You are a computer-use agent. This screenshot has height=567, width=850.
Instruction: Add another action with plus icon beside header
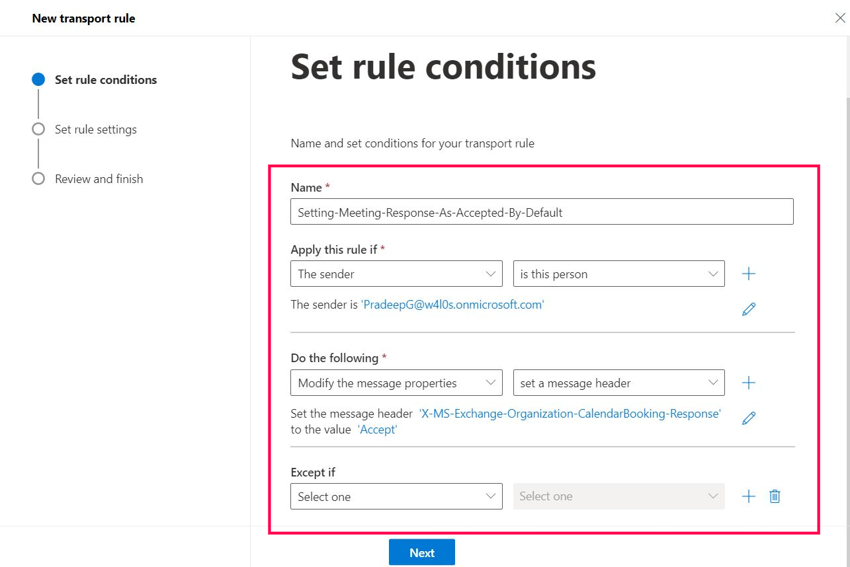[749, 383]
